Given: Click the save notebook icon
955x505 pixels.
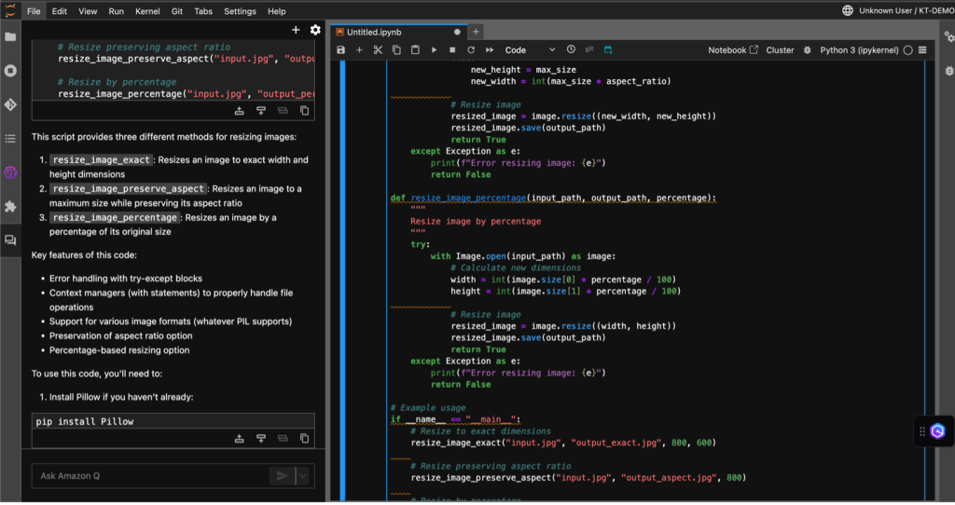Looking at the screenshot, I should pos(341,50).
